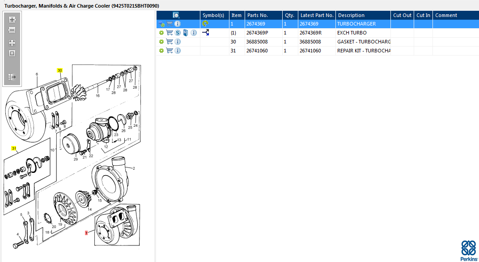Viewport: 479px width, 262px height.
Task: Click the Qty. column header
Action: [x=289, y=15]
